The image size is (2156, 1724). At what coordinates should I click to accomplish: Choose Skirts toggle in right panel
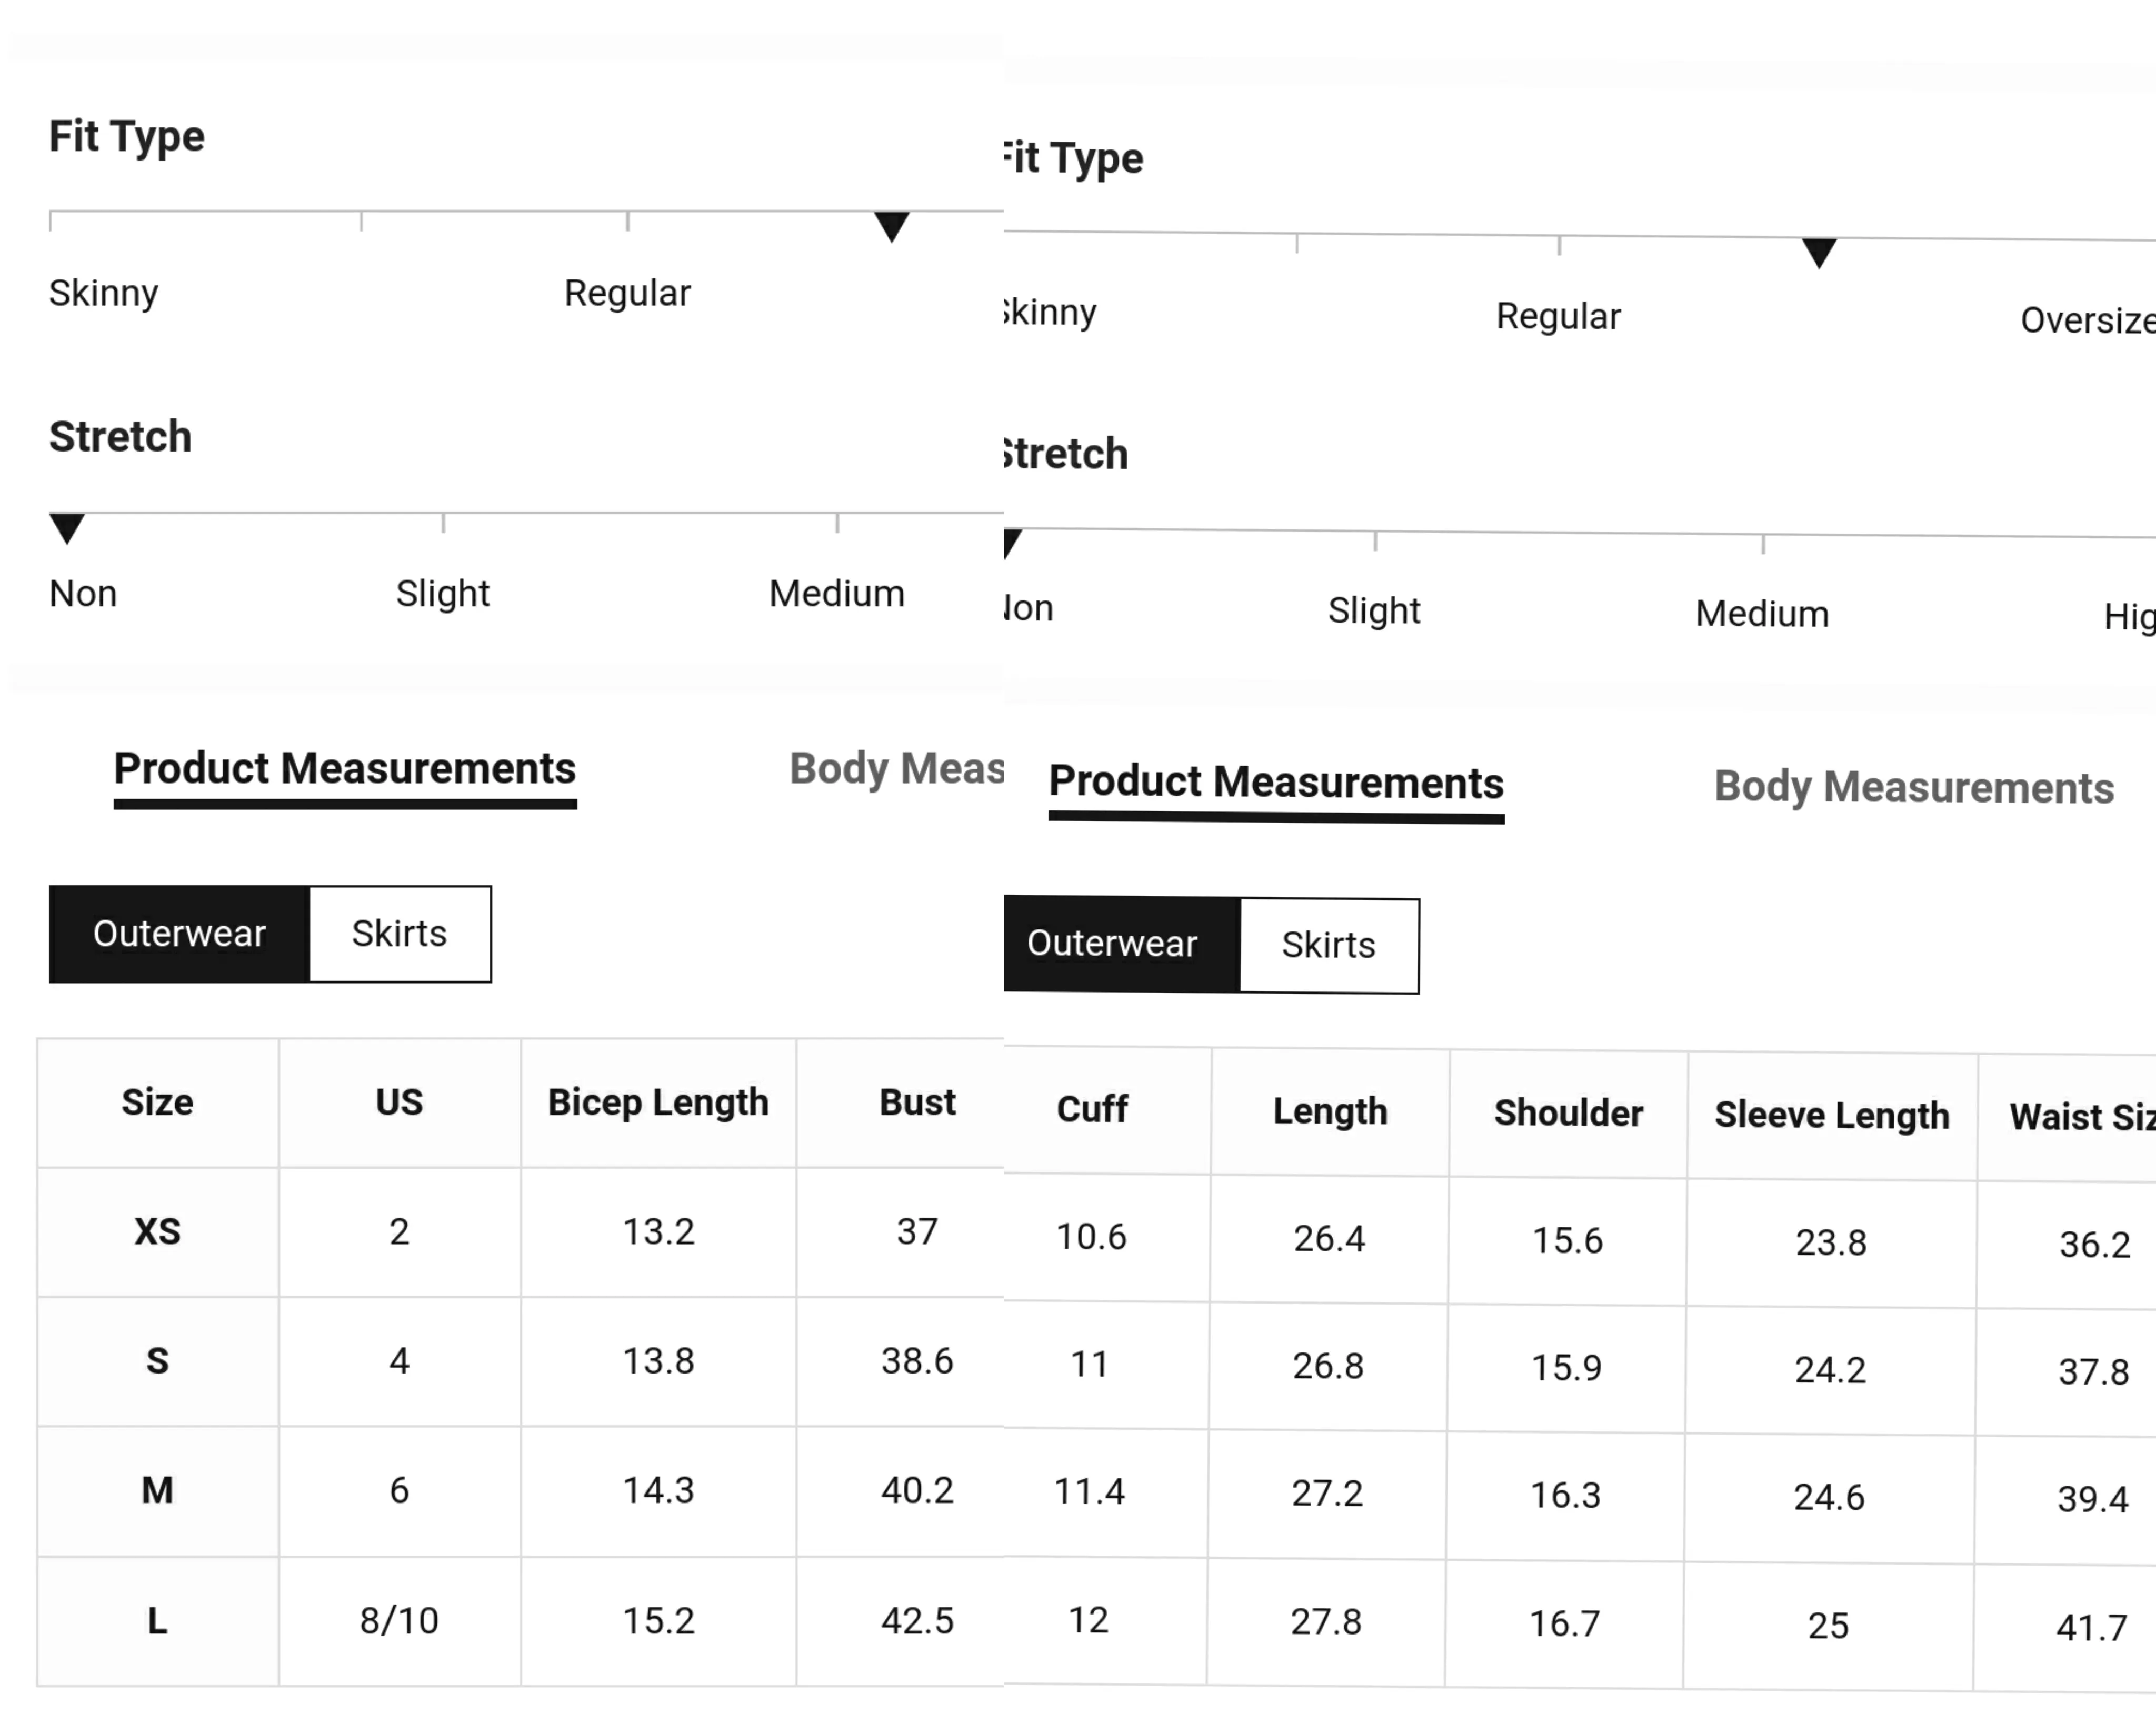[1329, 945]
